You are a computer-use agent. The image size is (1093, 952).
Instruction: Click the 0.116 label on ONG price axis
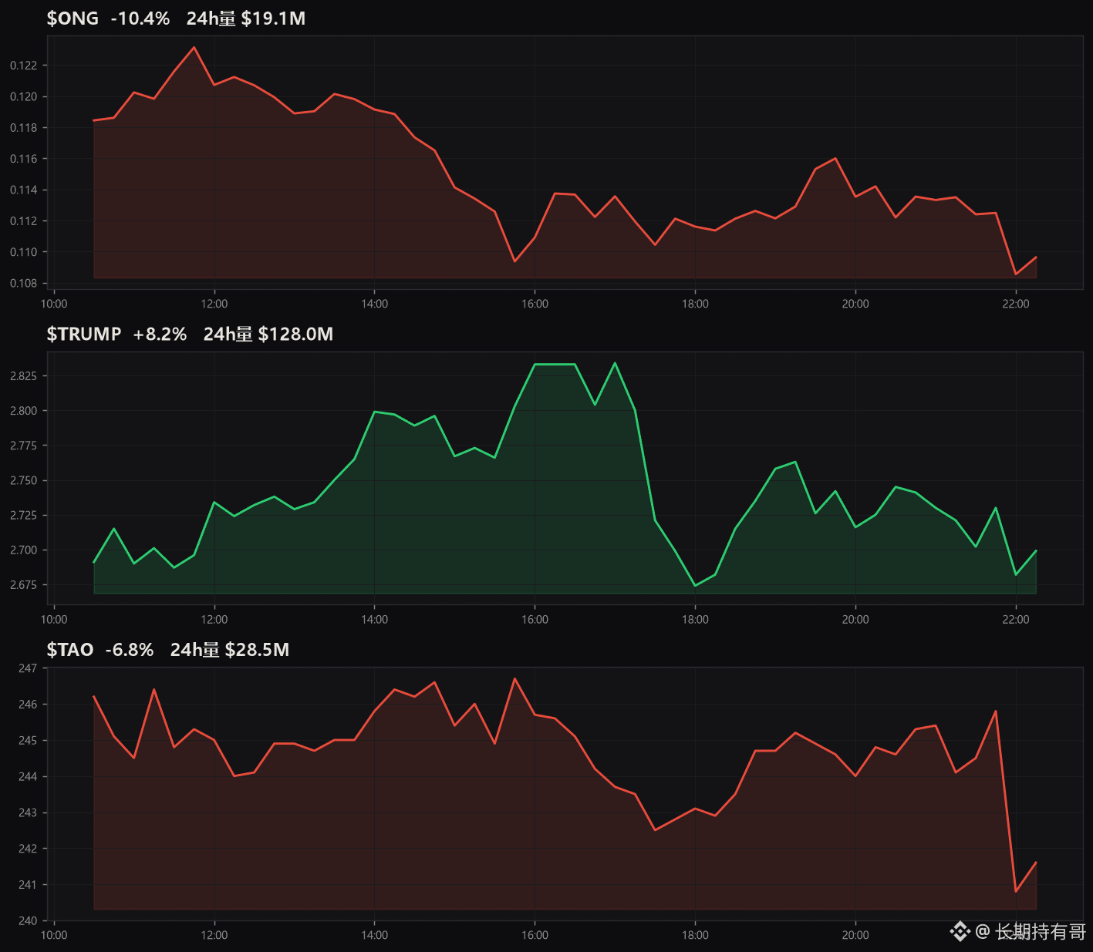pyautogui.click(x=23, y=159)
